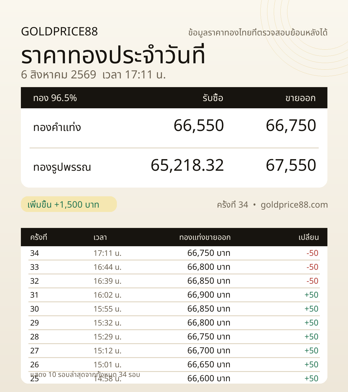Select the +1,500 บาท increase badge
This screenshot has height=392, width=348.
pos(69,204)
